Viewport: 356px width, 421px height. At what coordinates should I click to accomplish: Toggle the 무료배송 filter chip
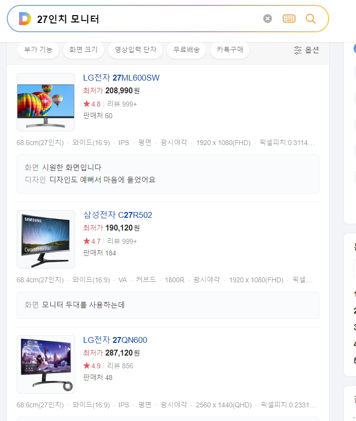pyautogui.click(x=187, y=50)
